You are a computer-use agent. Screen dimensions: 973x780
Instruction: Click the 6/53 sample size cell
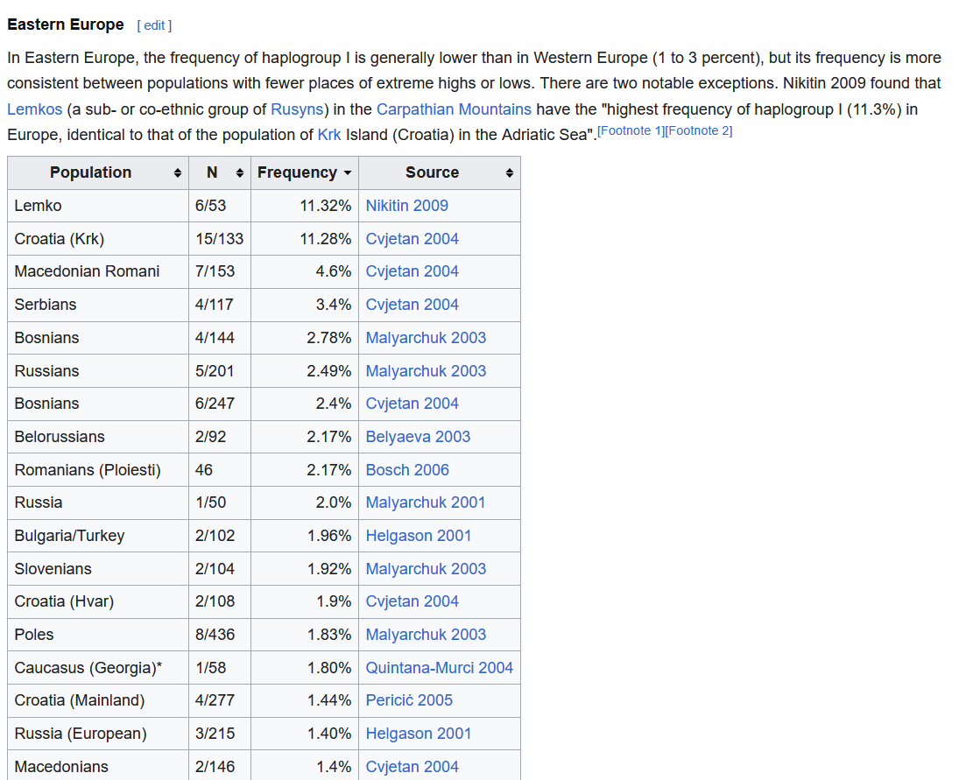220,206
